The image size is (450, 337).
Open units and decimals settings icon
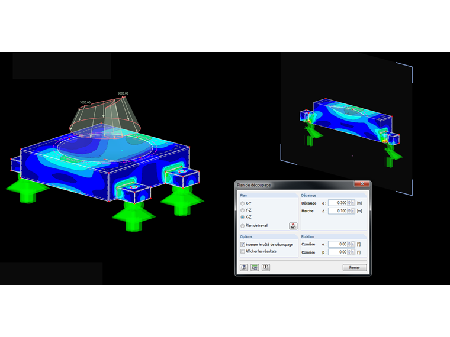coord(255,267)
